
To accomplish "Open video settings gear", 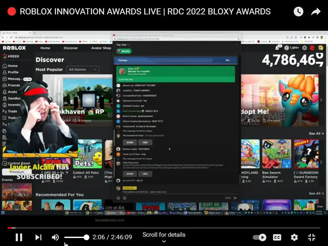I will pos(294,237).
